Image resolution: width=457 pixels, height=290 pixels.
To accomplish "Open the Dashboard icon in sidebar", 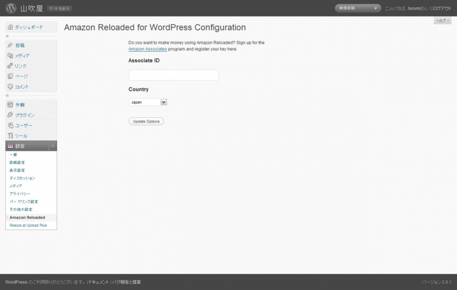I will point(10,27).
